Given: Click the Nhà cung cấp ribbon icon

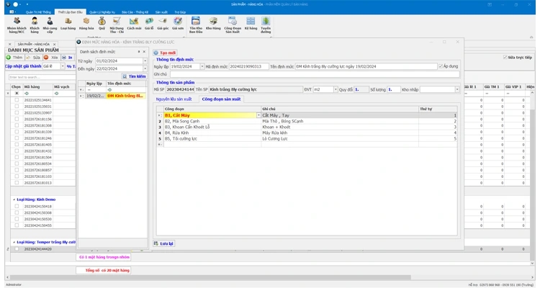Looking at the screenshot, I should [x=50, y=23].
